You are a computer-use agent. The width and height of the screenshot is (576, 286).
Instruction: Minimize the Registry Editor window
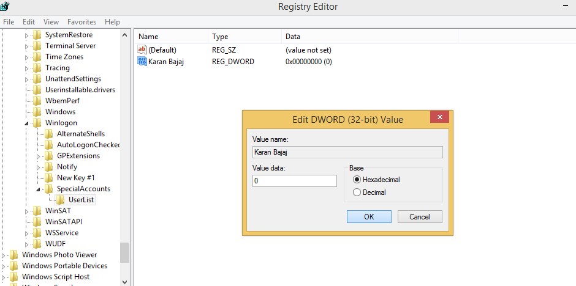(566, 6)
